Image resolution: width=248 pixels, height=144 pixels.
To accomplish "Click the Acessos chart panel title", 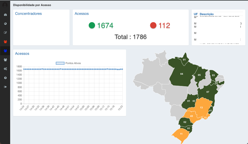I will pos(22,54).
